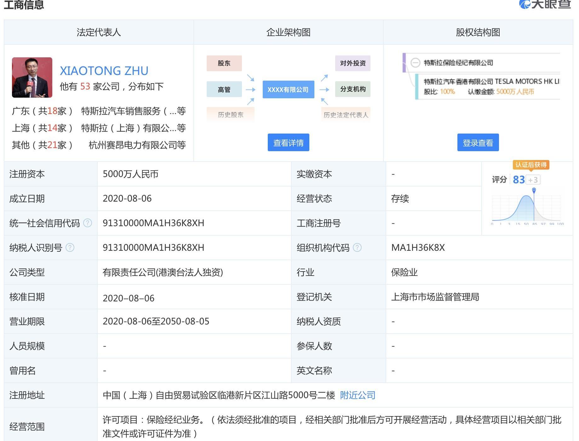Click 附近公司 link next to address
Screen dimensions: 579x441
tap(358, 395)
